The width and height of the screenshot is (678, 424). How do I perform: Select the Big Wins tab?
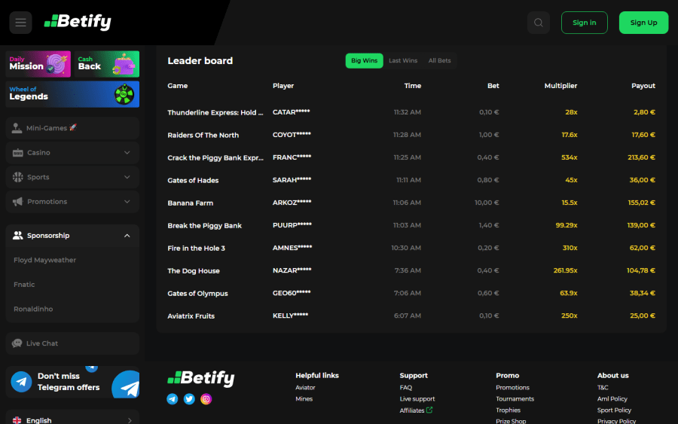point(364,61)
